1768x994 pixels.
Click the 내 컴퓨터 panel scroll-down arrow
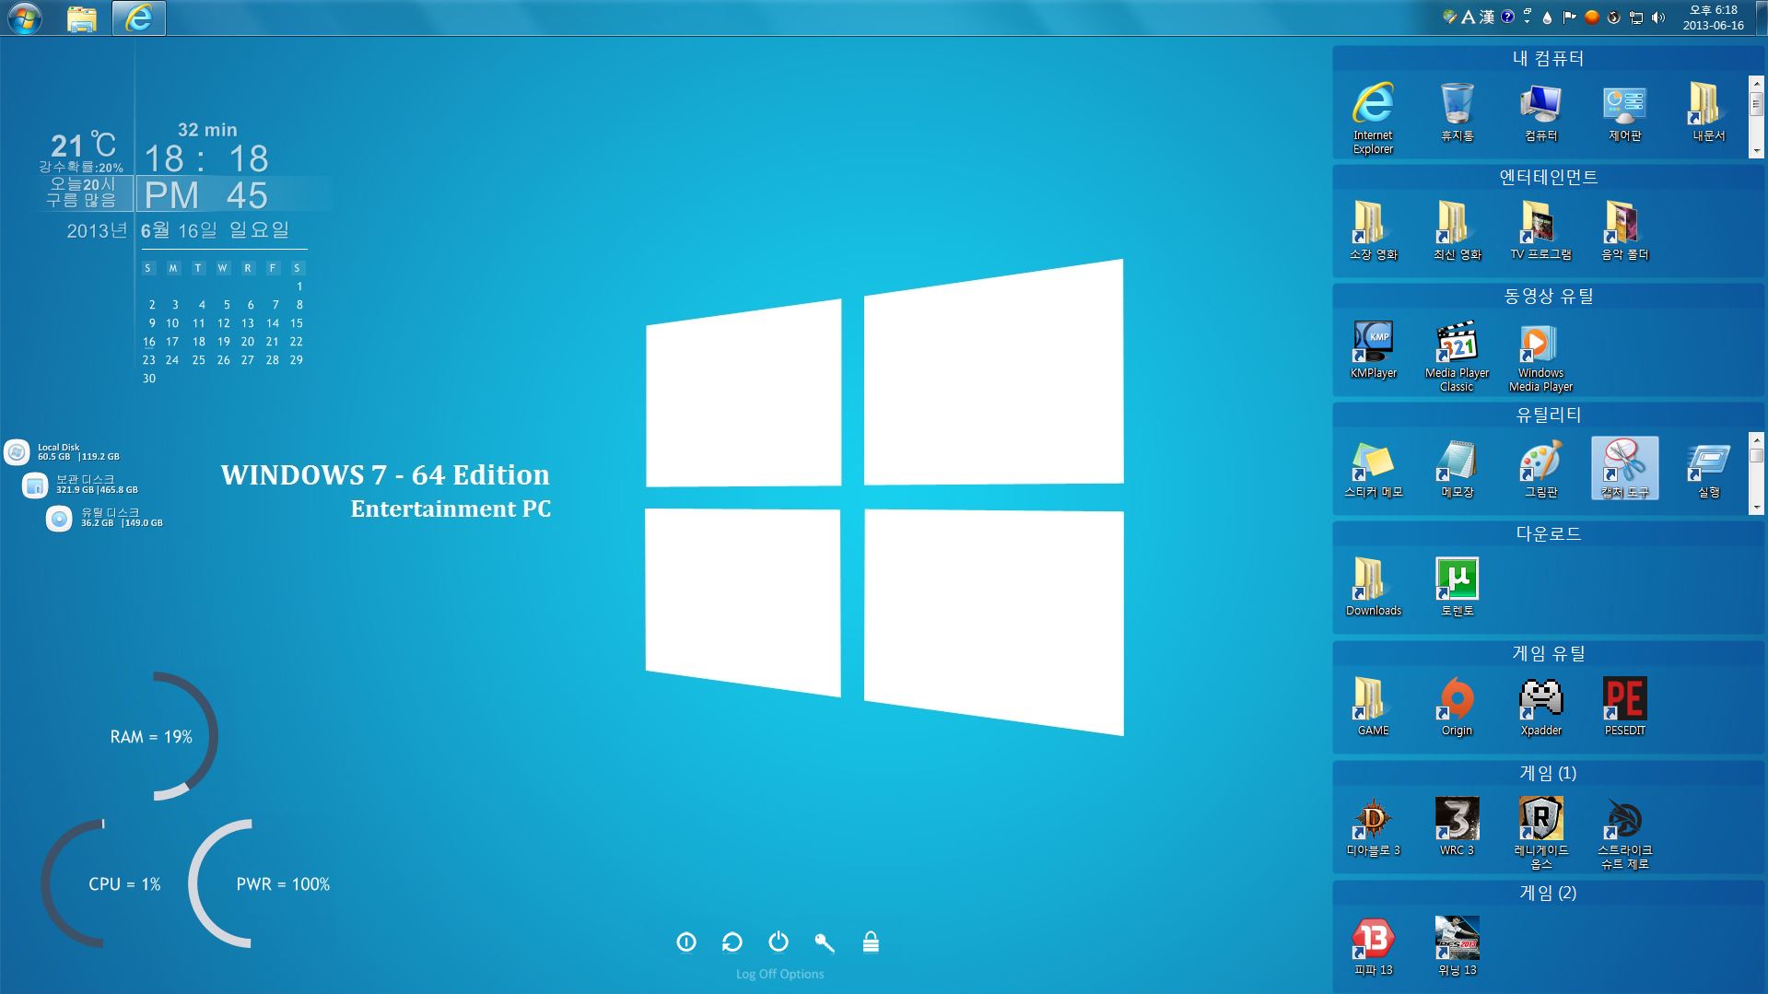(x=1756, y=151)
